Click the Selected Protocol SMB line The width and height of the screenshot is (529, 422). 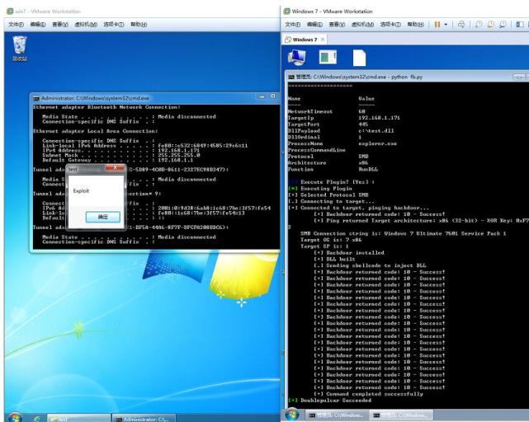[x=328, y=195]
